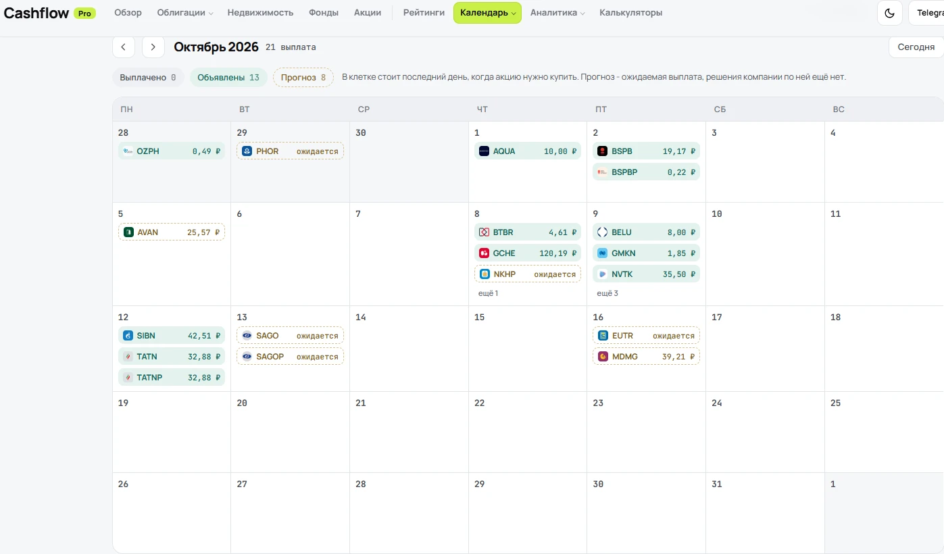Click the OZPH ticker logo icon
The height and width of the screenshot is (554, 944).
[x=128, y=151]
